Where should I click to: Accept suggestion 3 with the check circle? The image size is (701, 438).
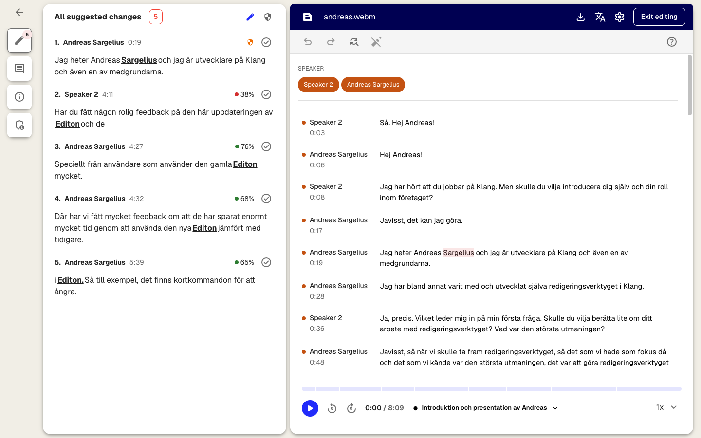[266, 146]
